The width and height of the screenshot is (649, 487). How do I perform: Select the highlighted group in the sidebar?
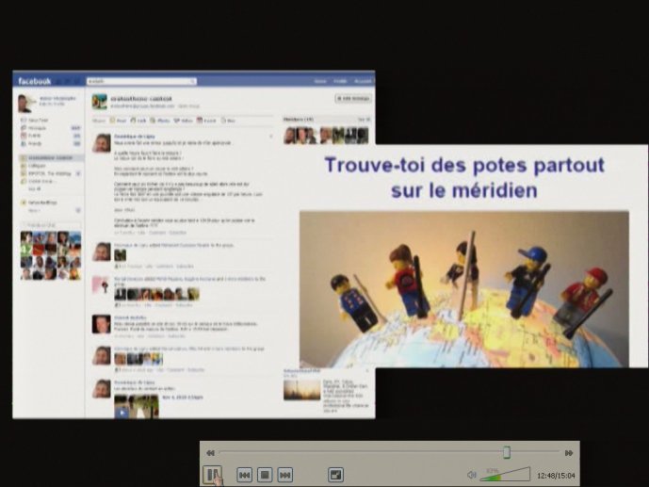[51, 157]
